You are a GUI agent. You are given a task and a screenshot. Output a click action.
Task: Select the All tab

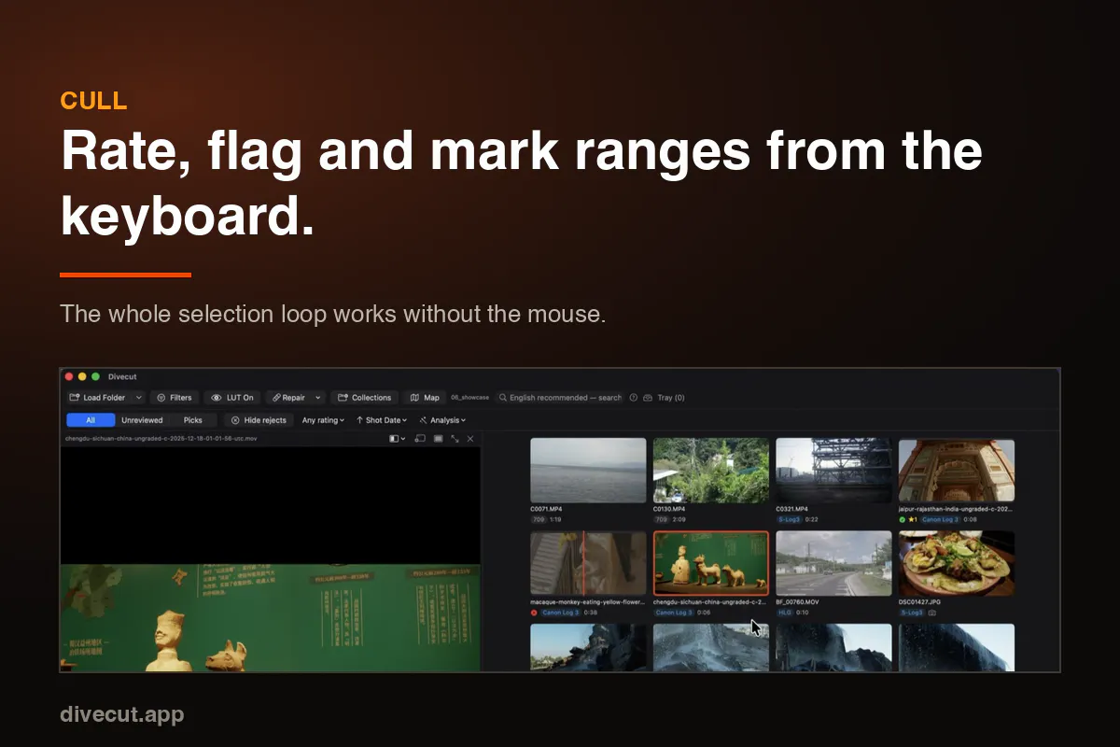(91, 420)
